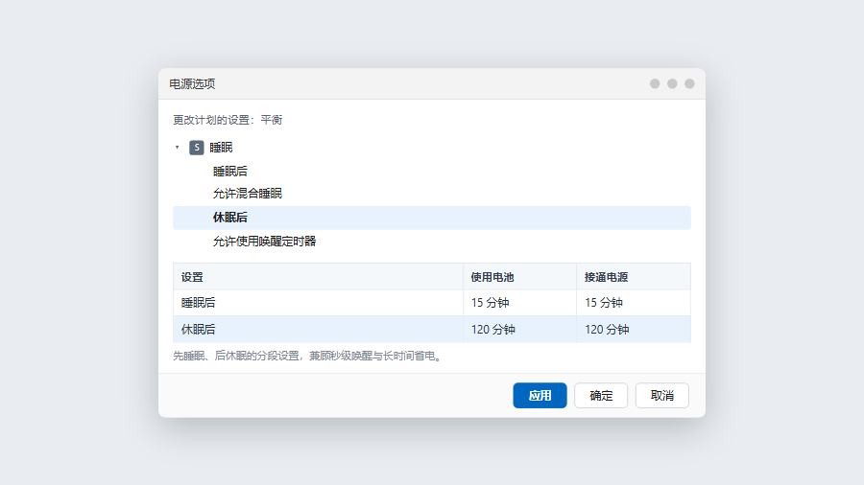Click the leftmost window control dot

click(655, 83)
